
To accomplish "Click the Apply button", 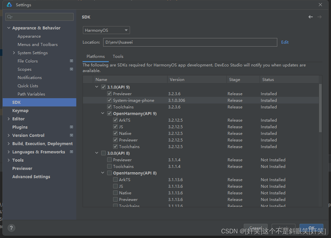I will pos(284,228).
